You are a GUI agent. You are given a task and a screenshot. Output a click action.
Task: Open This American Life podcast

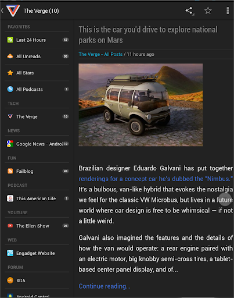coord(37,198)
